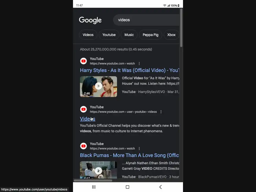Click YouTube's Official Channel description text
Image resolution: width=256 pixels, height=192 pixels.
click(130, 128)
